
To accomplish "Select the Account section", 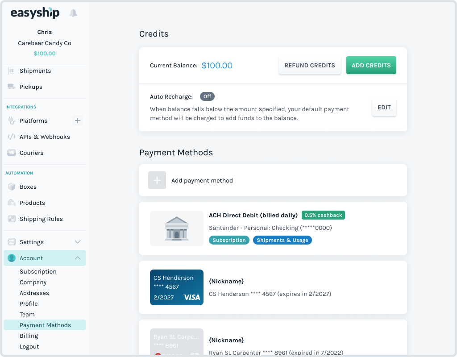I will coord(45,258).
